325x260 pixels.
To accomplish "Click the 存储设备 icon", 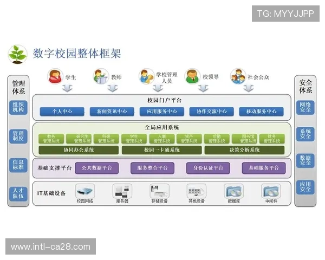I will pos(159,191).
